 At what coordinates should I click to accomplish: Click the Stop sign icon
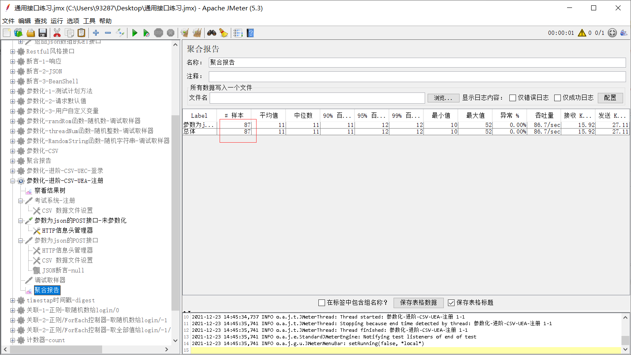[158, 33]
